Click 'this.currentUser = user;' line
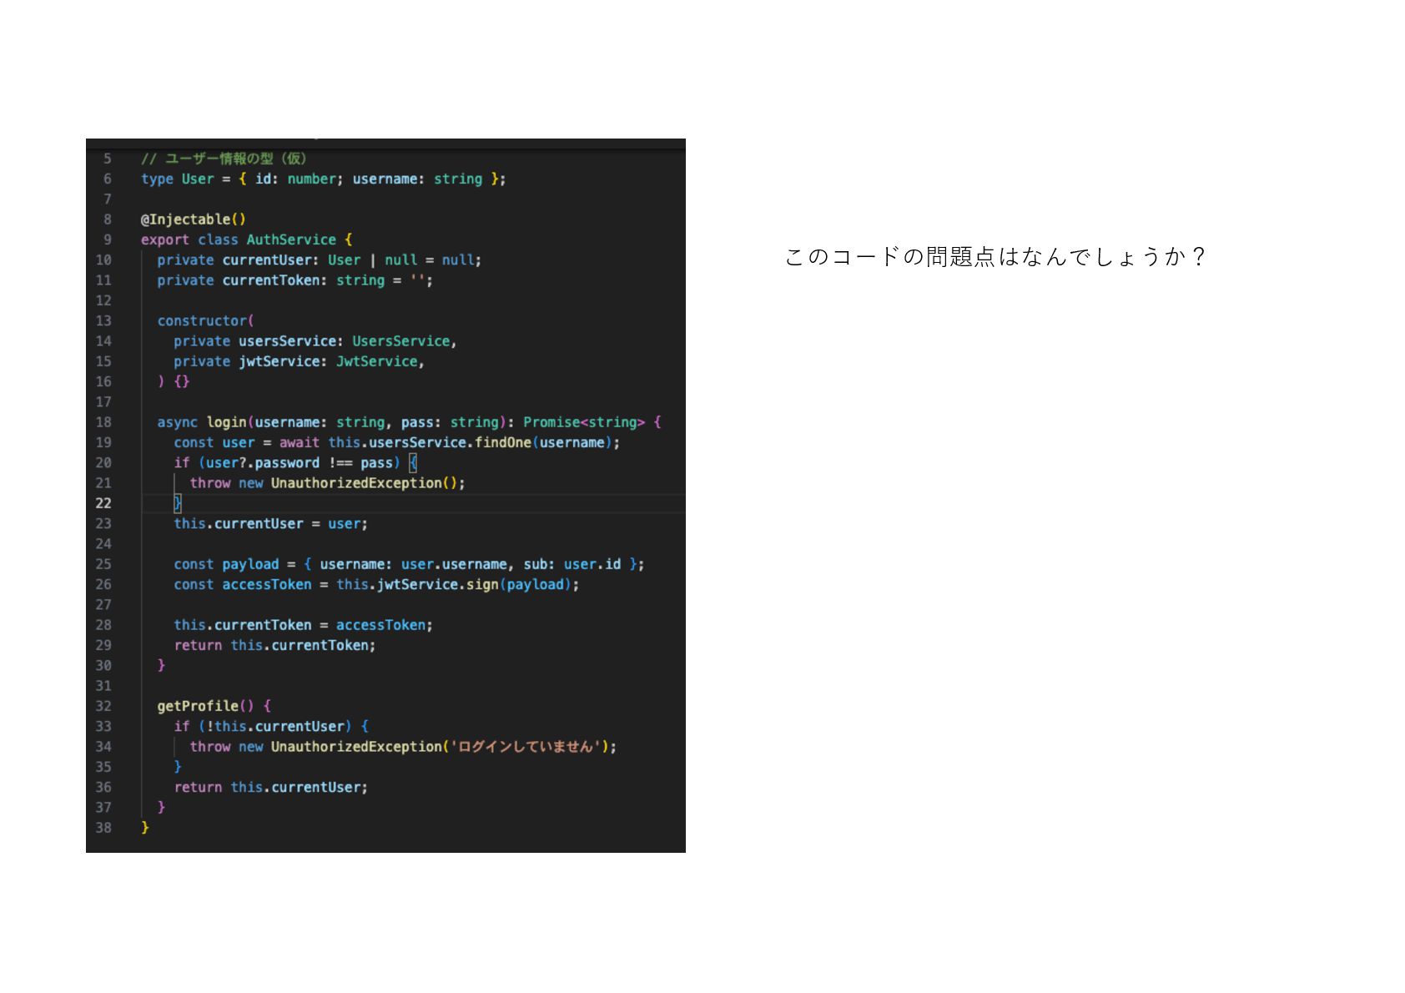This screenshot has width=1405, height=993. coord(270,524)
